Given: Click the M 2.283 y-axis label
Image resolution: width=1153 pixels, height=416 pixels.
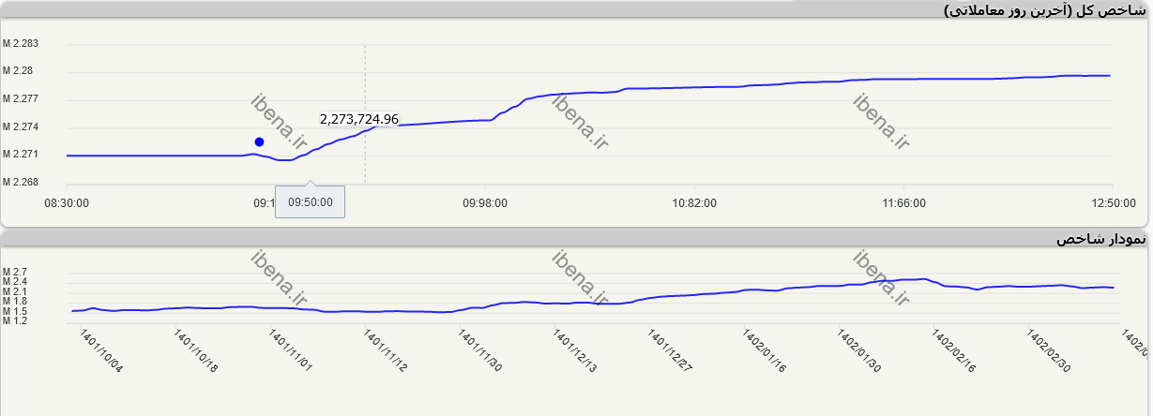Looking at the screenshot, I should [20, 44].
